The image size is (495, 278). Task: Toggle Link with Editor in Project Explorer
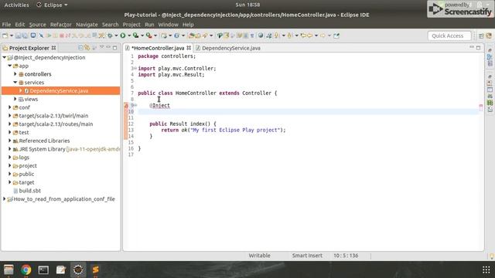(x=87, y=48)
